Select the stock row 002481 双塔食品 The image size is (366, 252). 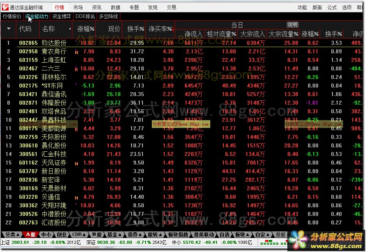tap(182, 111)
